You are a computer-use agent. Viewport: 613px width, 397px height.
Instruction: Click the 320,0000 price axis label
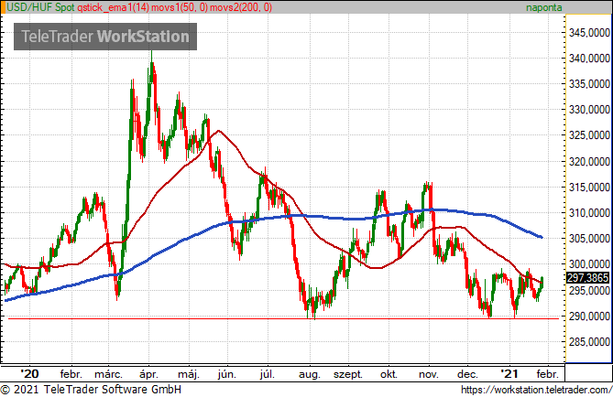(x=589, y=162)
